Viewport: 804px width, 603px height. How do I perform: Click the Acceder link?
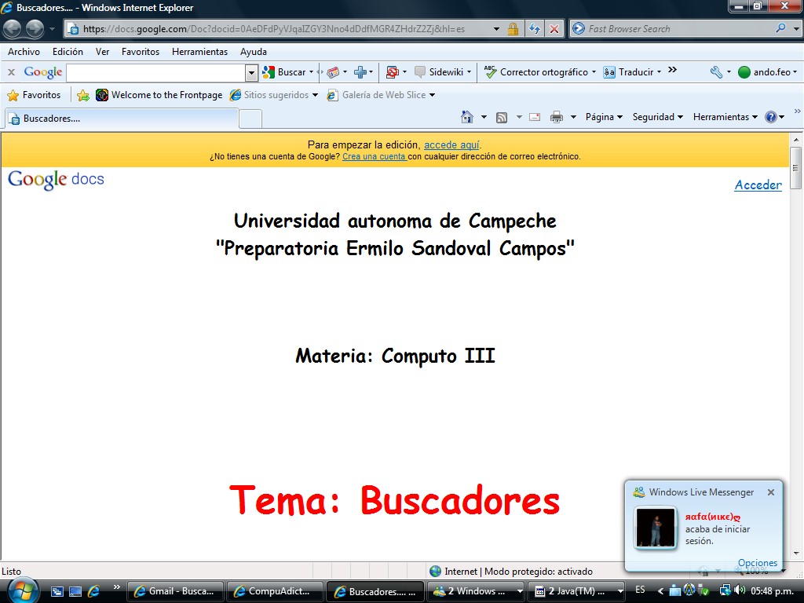758,185
